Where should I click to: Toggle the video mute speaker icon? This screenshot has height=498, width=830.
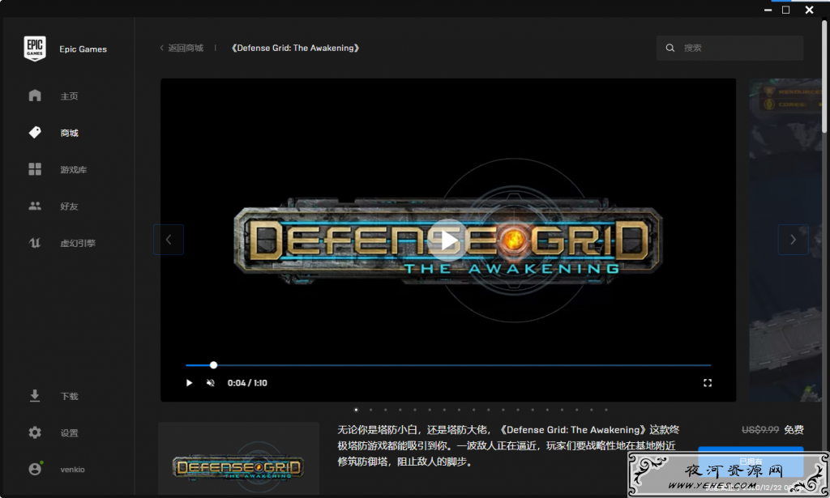[x=211, y=383]
